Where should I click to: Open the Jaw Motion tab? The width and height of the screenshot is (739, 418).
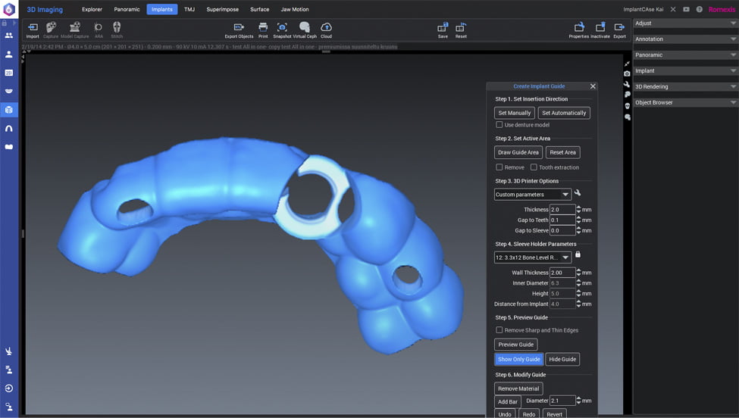[x=295, y=9]
